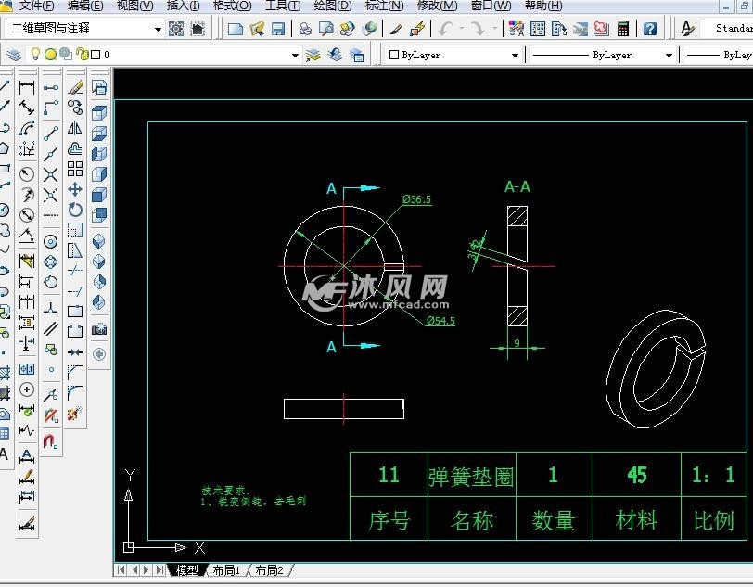The height and width of the screenshot is (587, 753).
Task: Click the Linear dimension tool
Action: coord(27,88)
